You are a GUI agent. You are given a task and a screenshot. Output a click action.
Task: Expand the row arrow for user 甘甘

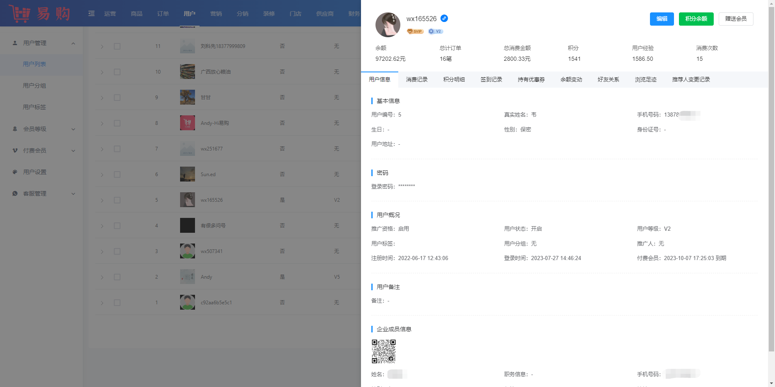[102, 98]
